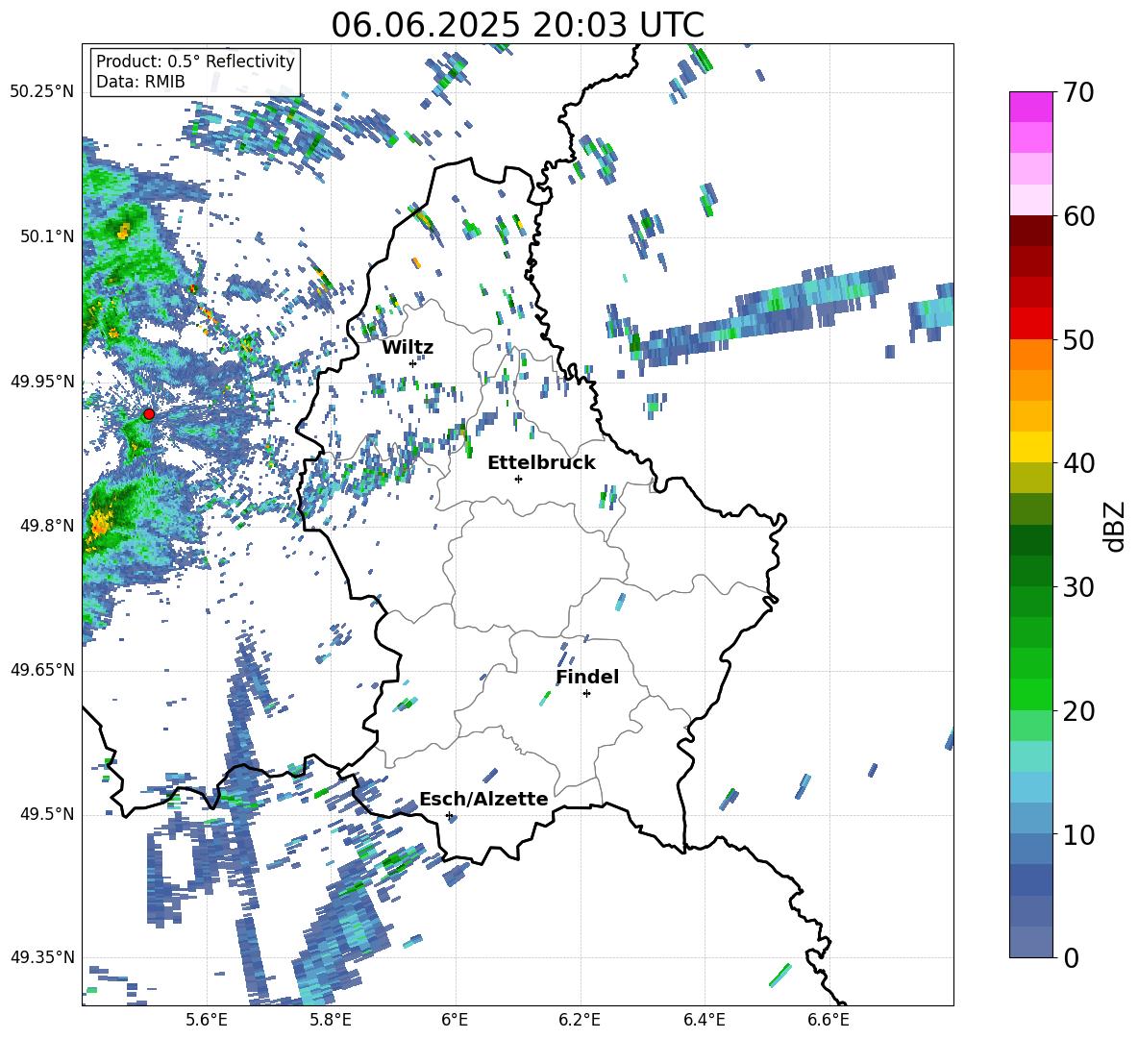1138x1039 pixels.
Task: Pick the orange colorbar swatch below 50
Action: click(1030, 354)
